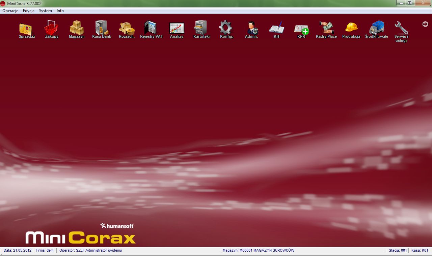Click the MiniCorax title bar app icon
432x256 pixels.
pos(3,3)
